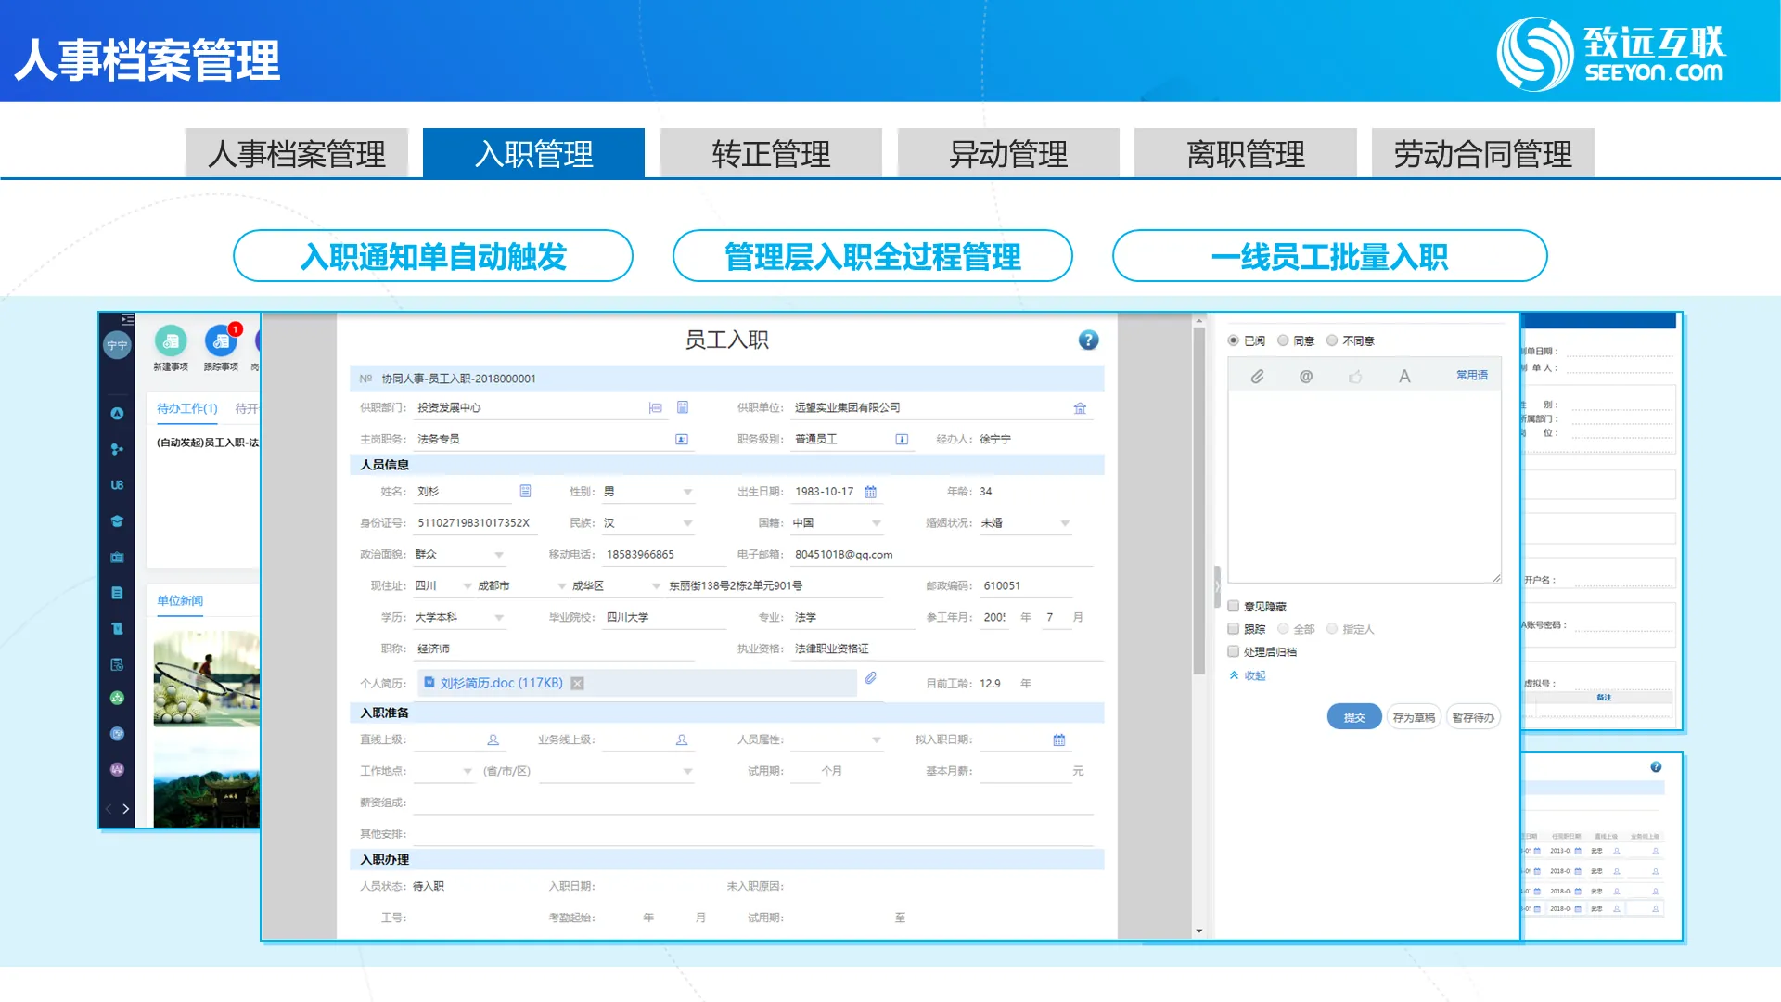The height and width of the screenshot is (1002, 1781).
Task: Open the 待办工作(1) tab
Action: tap(186, 408)
